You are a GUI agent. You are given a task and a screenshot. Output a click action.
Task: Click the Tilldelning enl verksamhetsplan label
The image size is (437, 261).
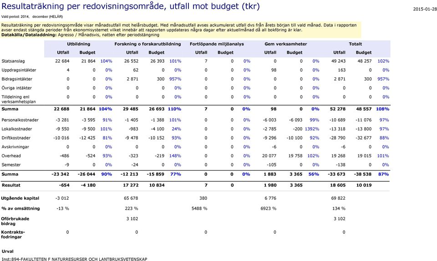click(19, 99)
